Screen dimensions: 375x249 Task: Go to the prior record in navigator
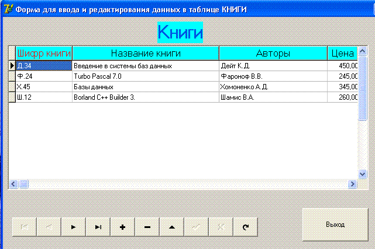pyautogui.click(x=49, y=227)
